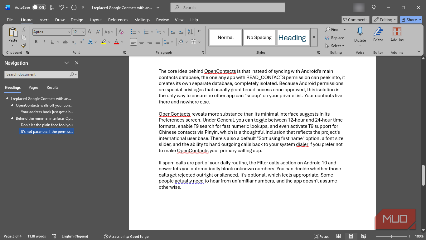Image resolution: width=426 pixels, height=240 pixels.
Task: Toggle Show/Hide paragraph marks
Action: click(199, 32)
